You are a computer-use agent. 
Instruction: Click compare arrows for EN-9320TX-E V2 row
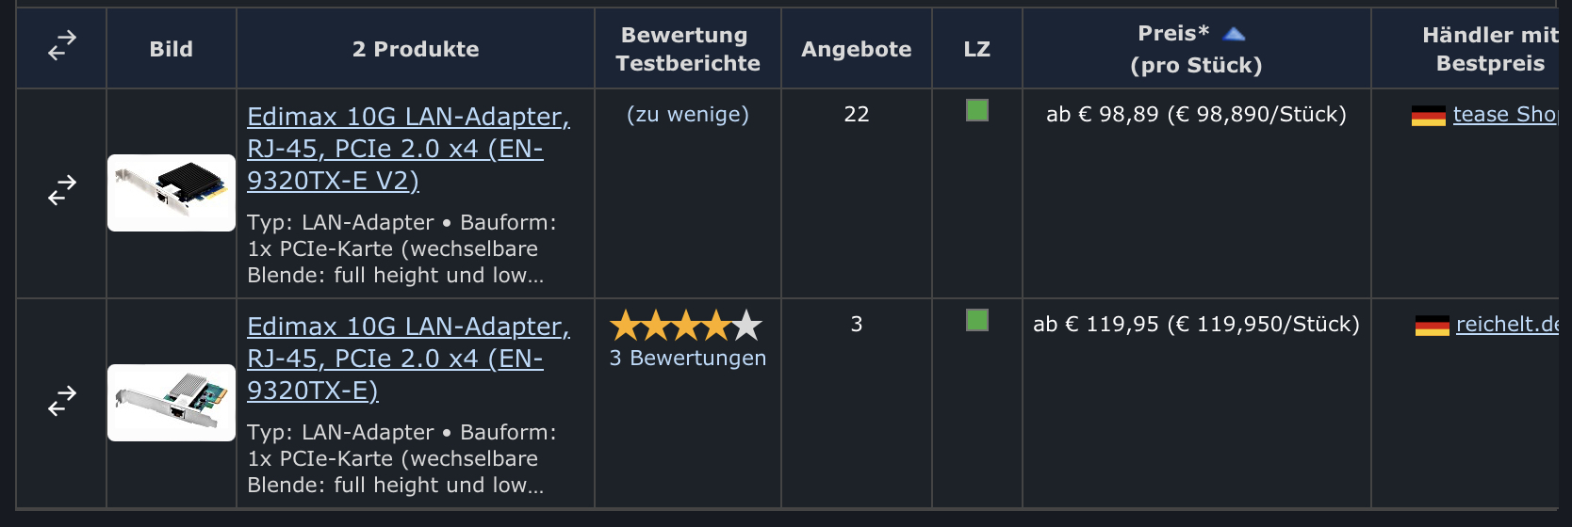click(62, 190)
